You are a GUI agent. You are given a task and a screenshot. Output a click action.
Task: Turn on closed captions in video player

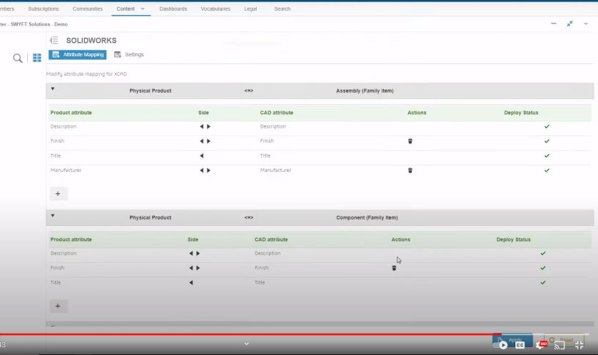(520, 345)
